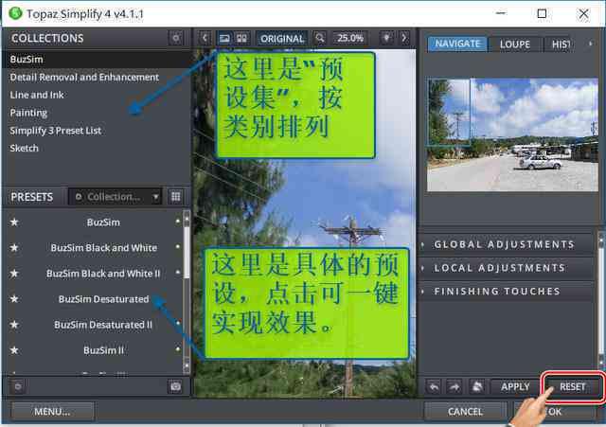Expand LOCAL ADJUSTMENTS section
The height and width of the screenshot is (427, 606).
pos(507,268)
